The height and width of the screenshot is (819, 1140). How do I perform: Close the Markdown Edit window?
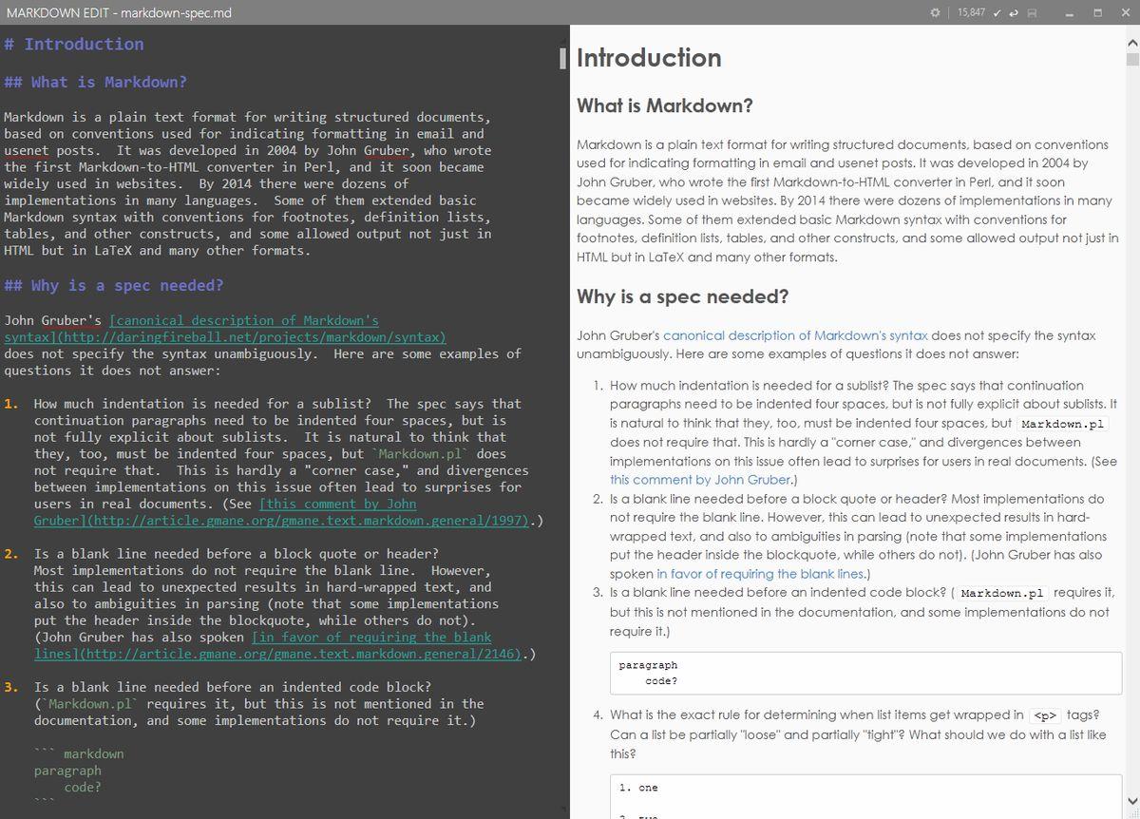click(1125, 12)
